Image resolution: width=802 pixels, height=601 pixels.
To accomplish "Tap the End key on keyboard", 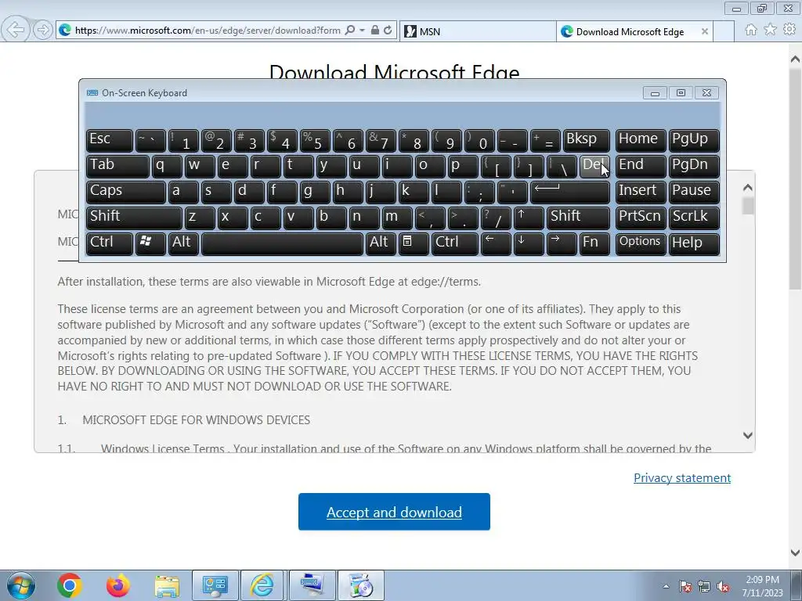I will (641, 166).
